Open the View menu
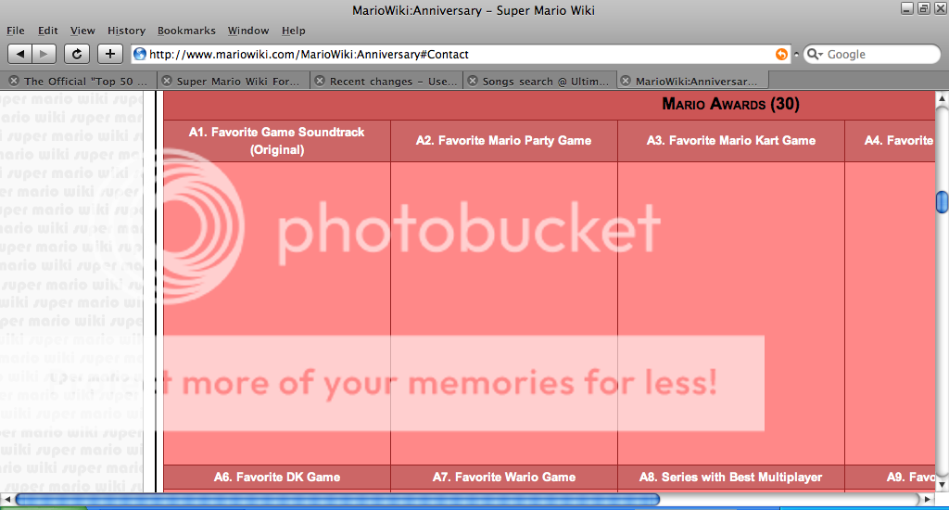Image resolution: width=949 pixels, height=510 pixels. tap(82, 31)
